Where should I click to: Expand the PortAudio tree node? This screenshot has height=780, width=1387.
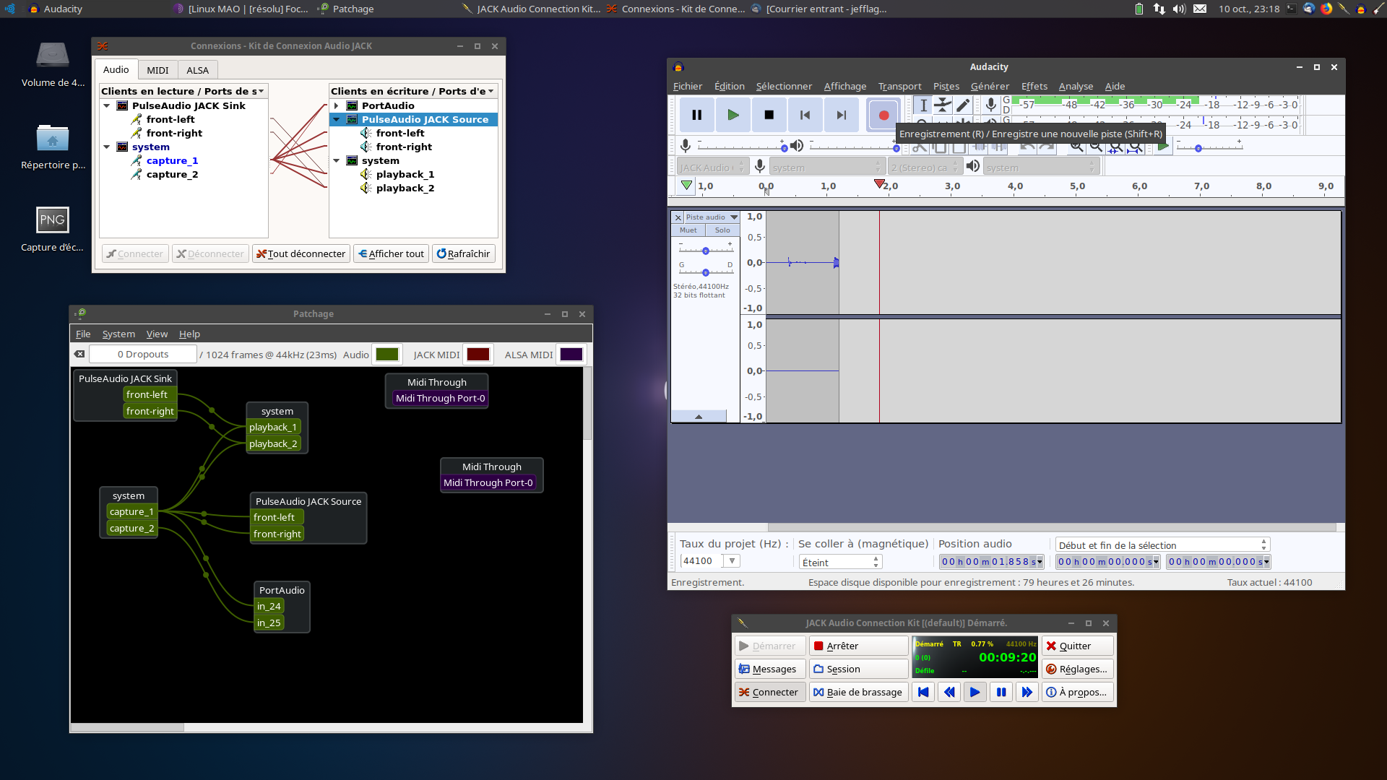pos(336,105)
